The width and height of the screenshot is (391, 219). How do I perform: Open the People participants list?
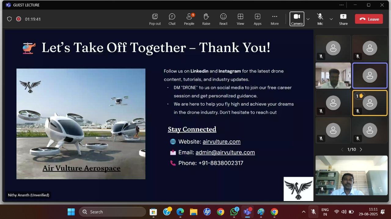[x=189, y=19]
